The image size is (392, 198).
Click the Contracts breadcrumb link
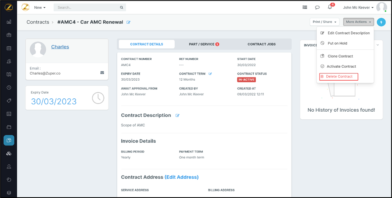38,22
